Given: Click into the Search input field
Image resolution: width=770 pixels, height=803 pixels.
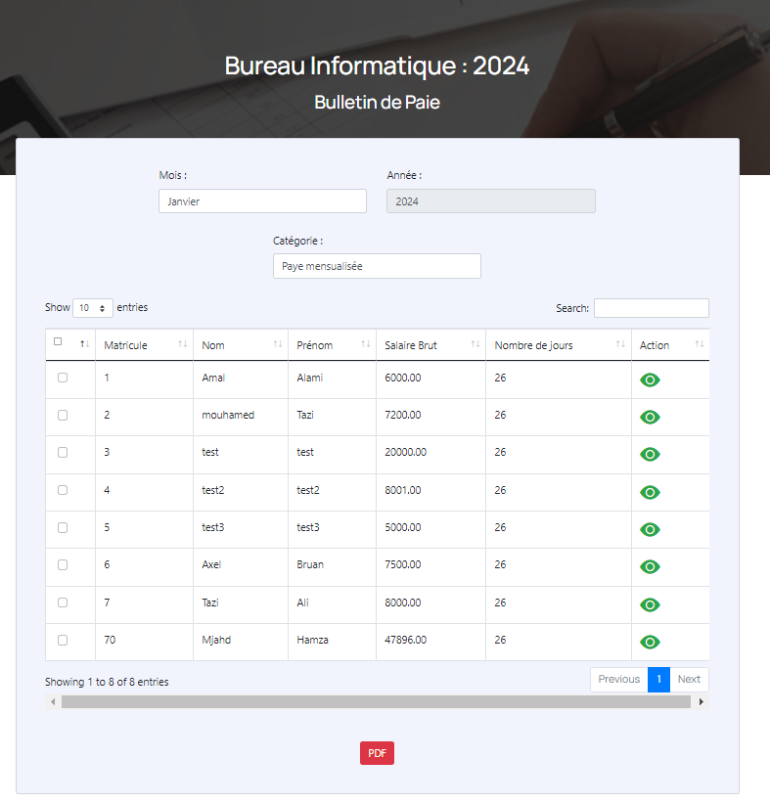Looking at the screenshot, I should tap(651, 308).
